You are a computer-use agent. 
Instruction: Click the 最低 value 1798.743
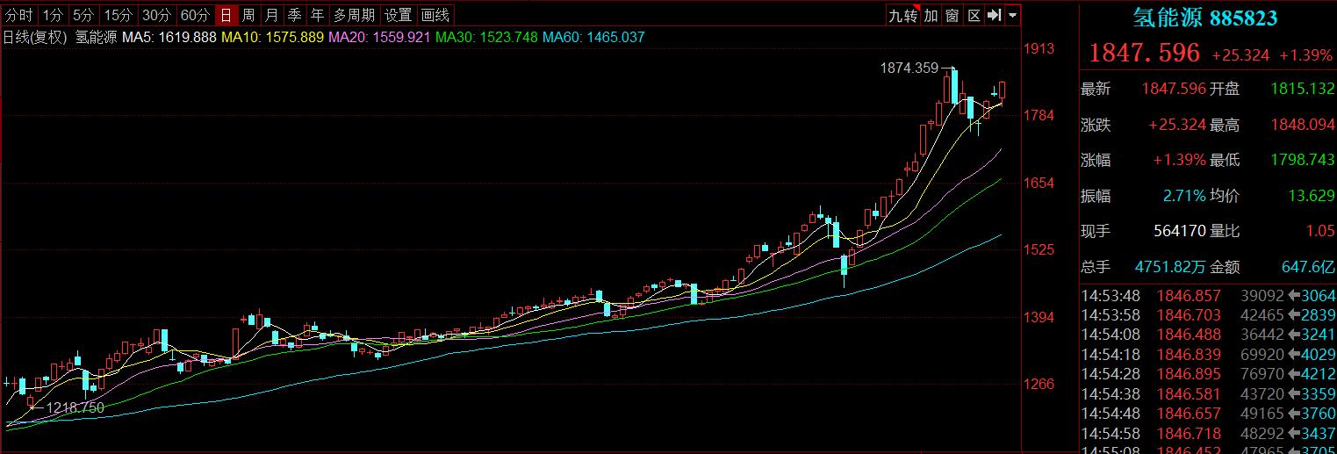tap(1302, 161)
